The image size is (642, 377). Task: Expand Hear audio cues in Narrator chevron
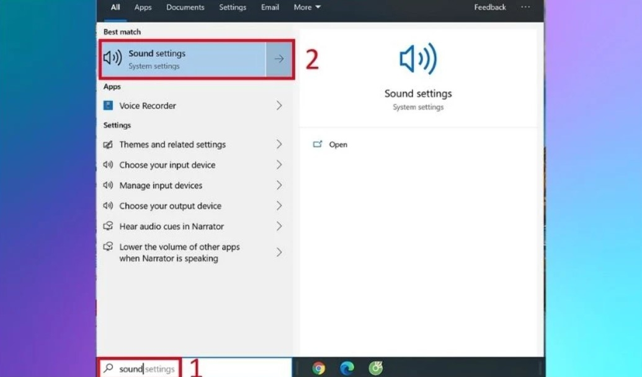point(279,227)
